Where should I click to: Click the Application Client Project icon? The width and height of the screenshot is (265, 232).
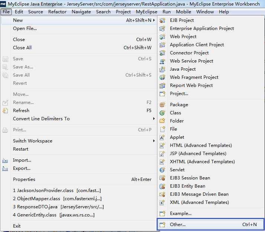pyautogui.click(x=162, y=45)
